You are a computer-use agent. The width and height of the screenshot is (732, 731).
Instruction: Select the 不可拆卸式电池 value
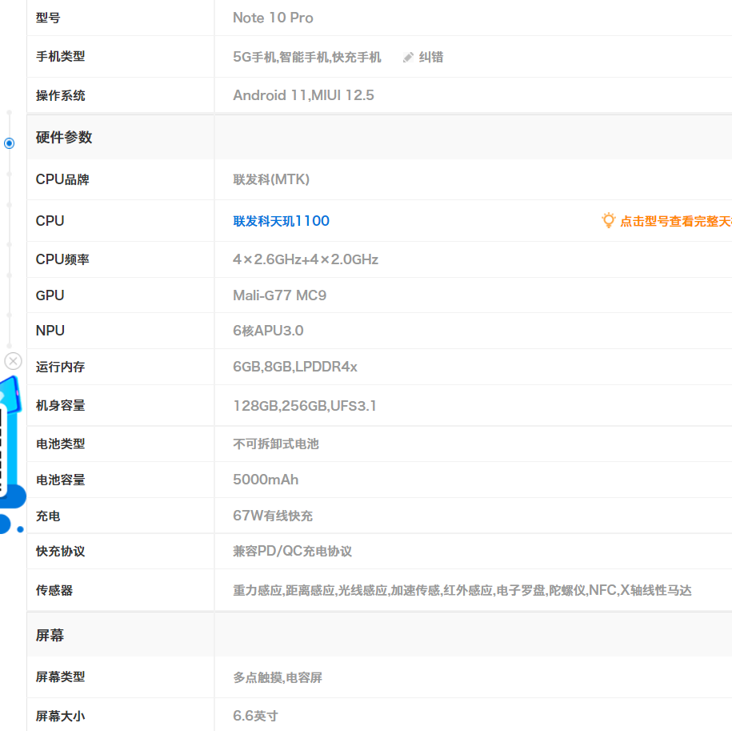(276, 444)
